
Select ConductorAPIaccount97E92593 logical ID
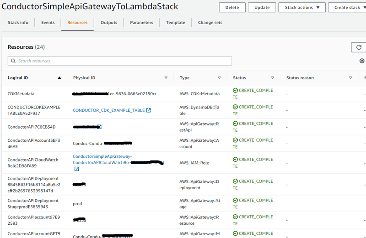point(33,220)
